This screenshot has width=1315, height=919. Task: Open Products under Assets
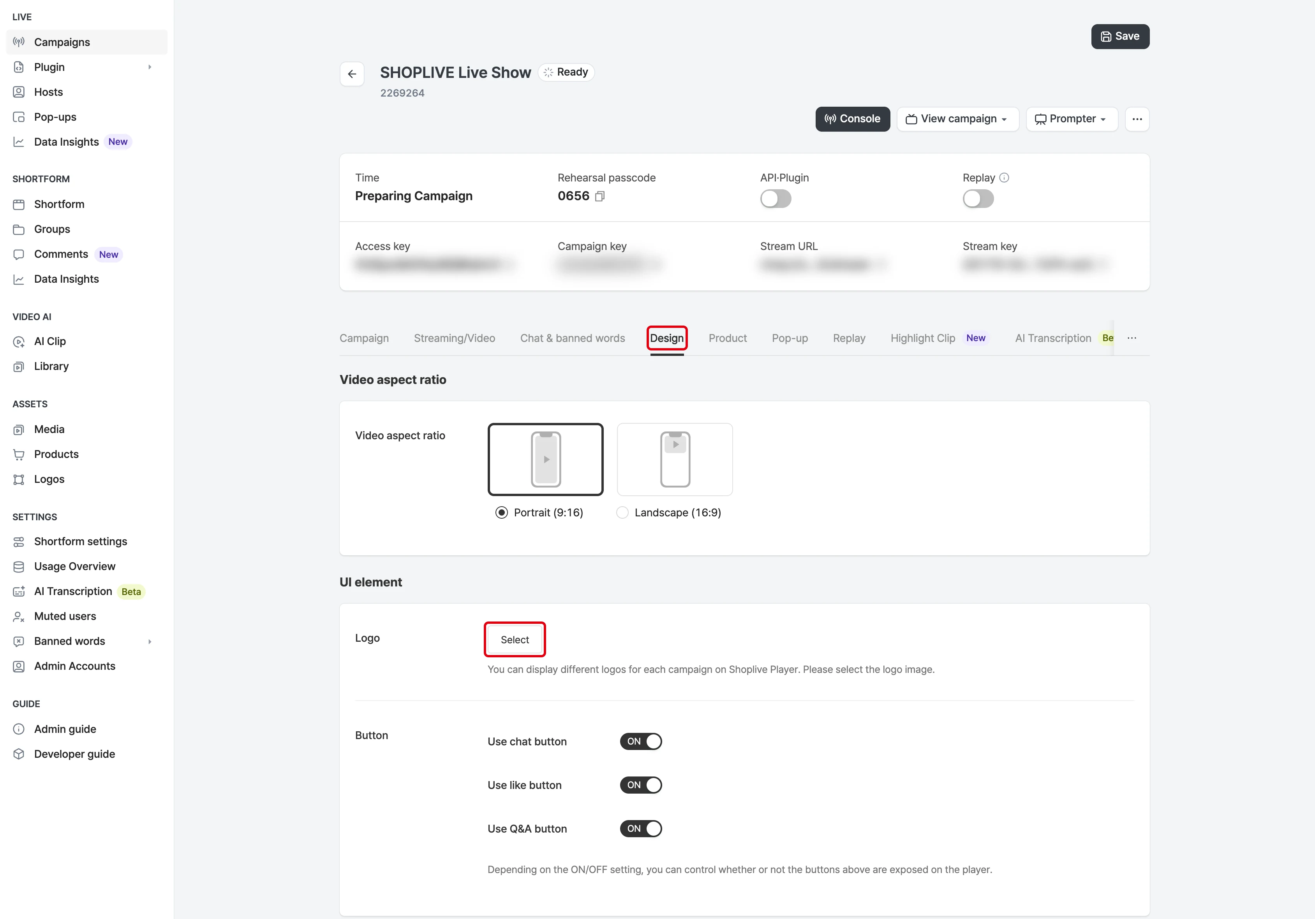pyautogui.click(x=86, y=454)
